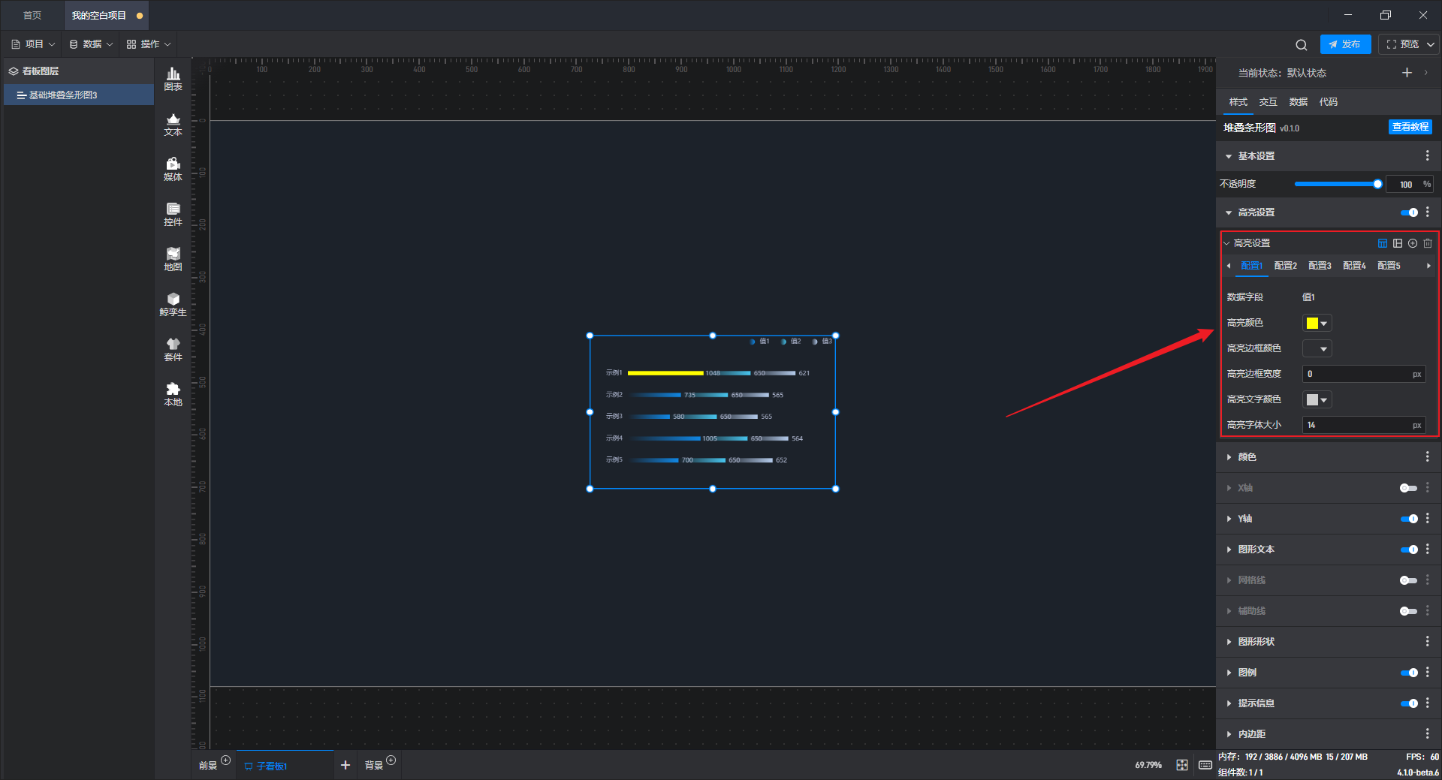Open the 操作 menu
Image resolution: width=1442 pixels, height=780 pixels.
[149, 44]
